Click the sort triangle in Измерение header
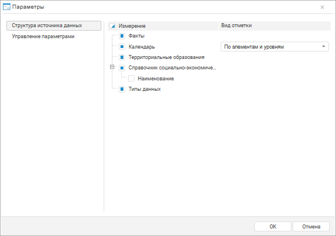The image size is (336, 236). coord(113,26)
